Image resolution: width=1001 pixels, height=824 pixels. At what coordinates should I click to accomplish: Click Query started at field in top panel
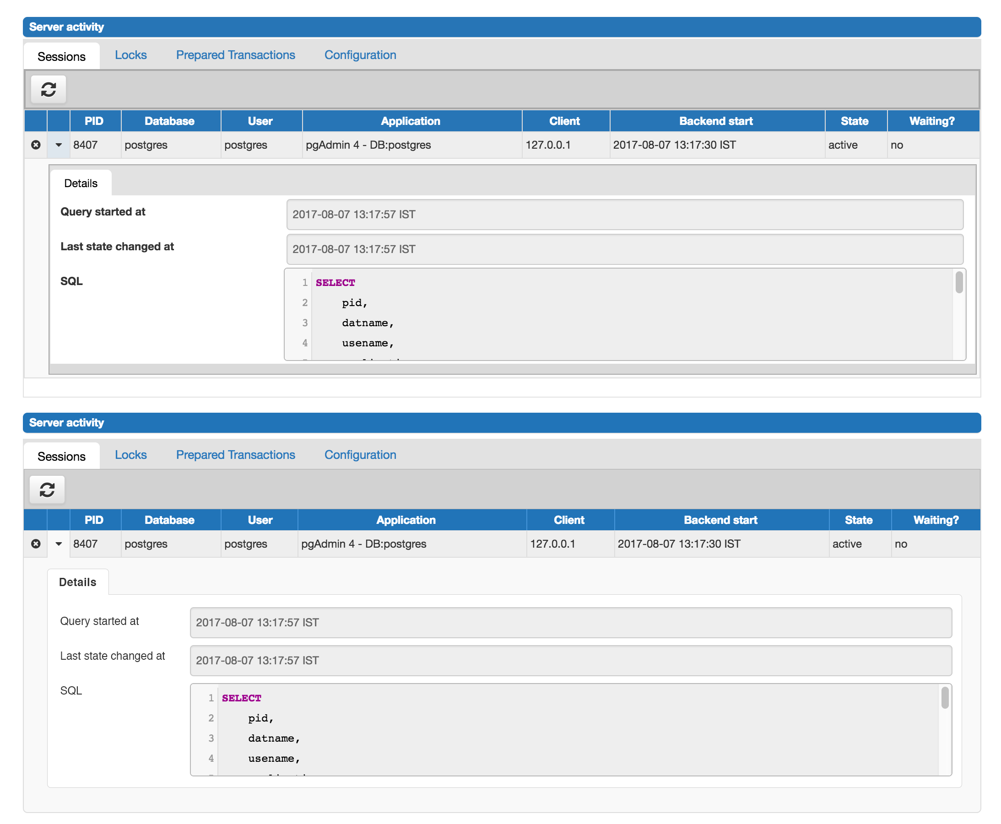(624, 215)
